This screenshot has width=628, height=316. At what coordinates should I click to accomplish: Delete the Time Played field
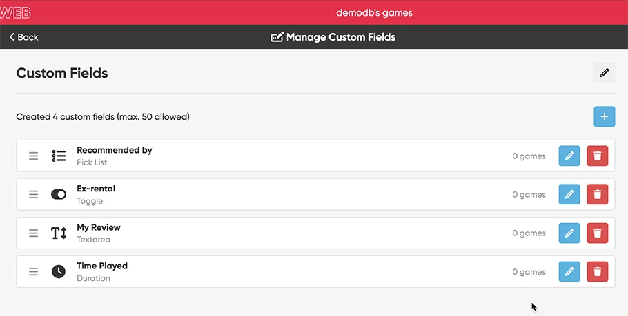click(598, 272)
